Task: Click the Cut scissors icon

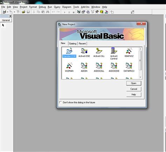Action: pyautogui.click(x=34, y=12)
